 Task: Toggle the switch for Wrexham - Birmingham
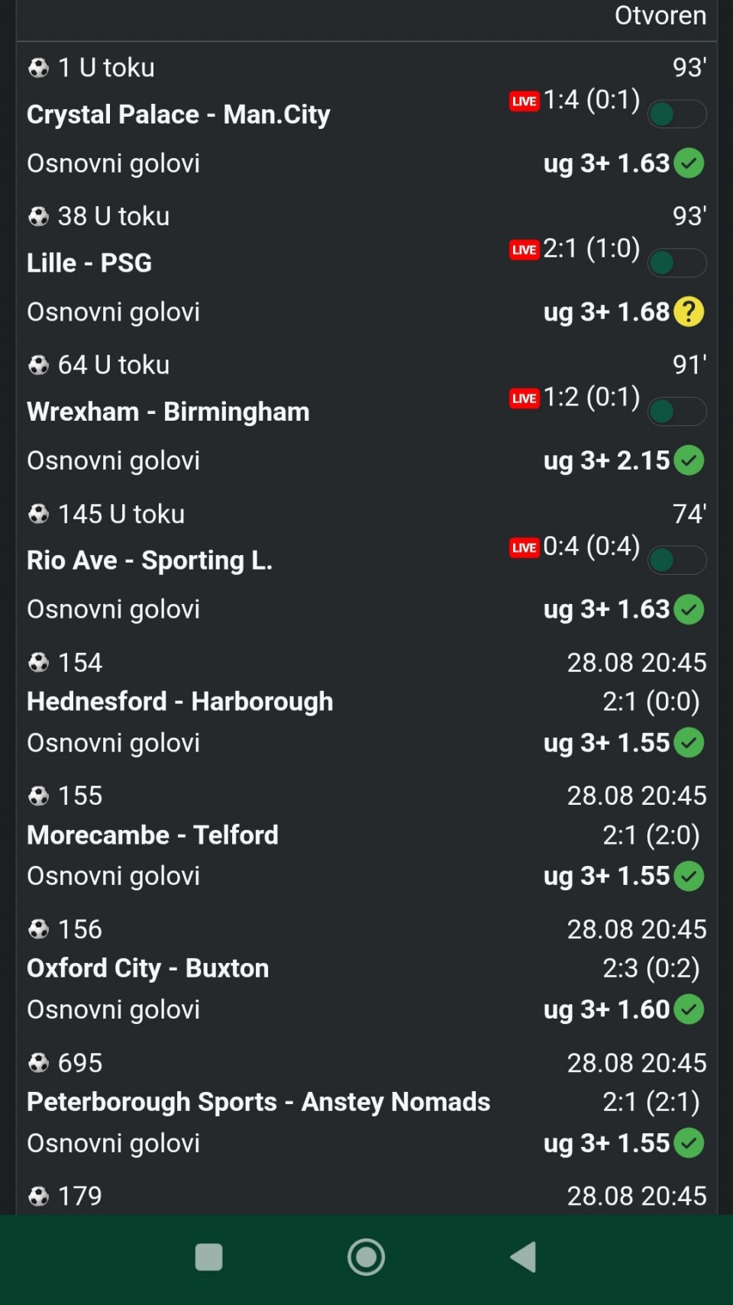click(x=677, y=412)
